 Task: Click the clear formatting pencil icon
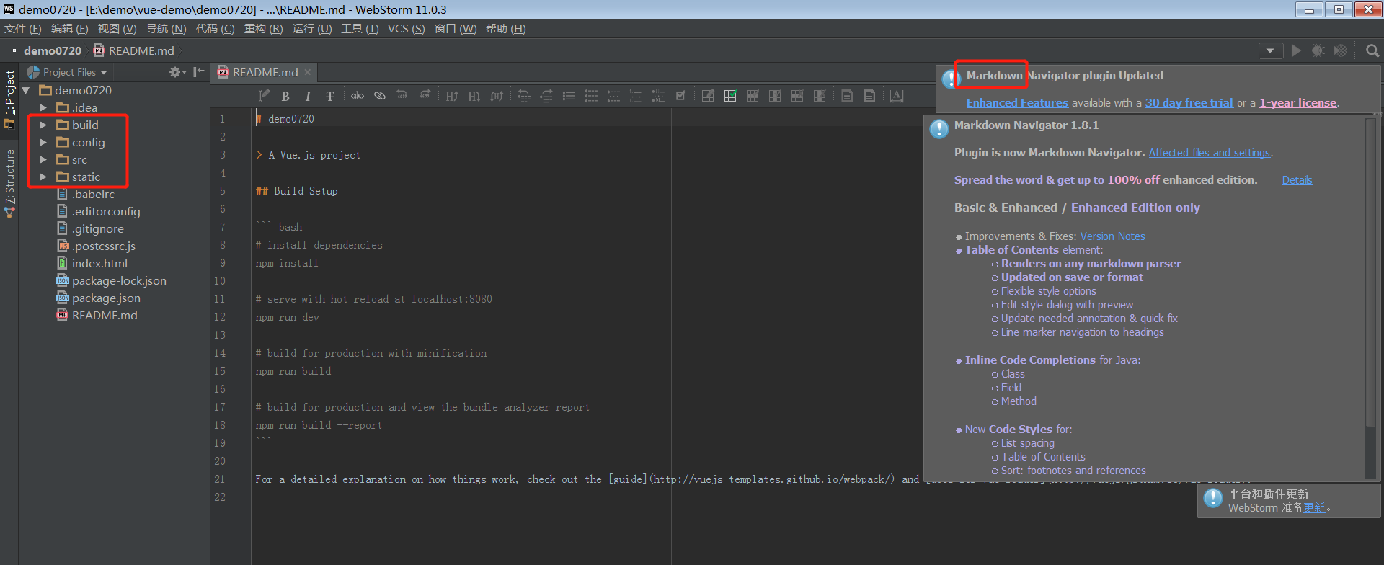pos(264,96)
